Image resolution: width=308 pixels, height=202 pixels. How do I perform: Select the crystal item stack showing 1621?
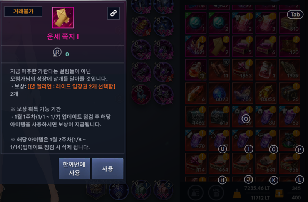tap(196, 46)
